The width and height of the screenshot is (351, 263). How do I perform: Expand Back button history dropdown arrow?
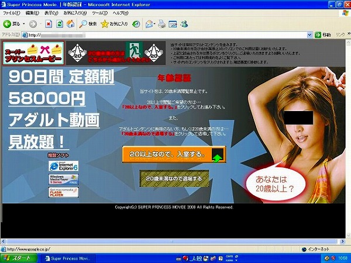tap(24, 24)
